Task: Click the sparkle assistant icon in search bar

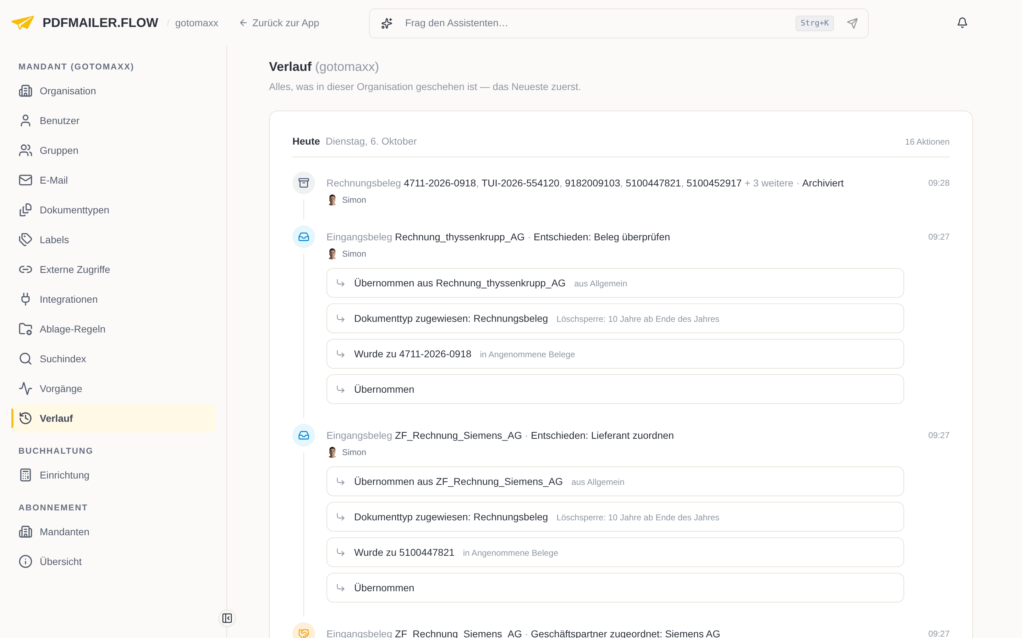Action: click(x=387, y=23)
